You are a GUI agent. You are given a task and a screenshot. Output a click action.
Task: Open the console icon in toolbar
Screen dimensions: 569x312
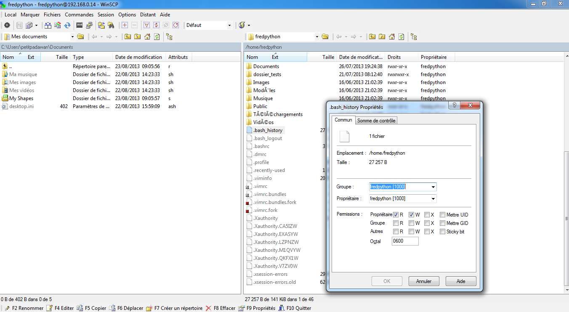(80, 25)
